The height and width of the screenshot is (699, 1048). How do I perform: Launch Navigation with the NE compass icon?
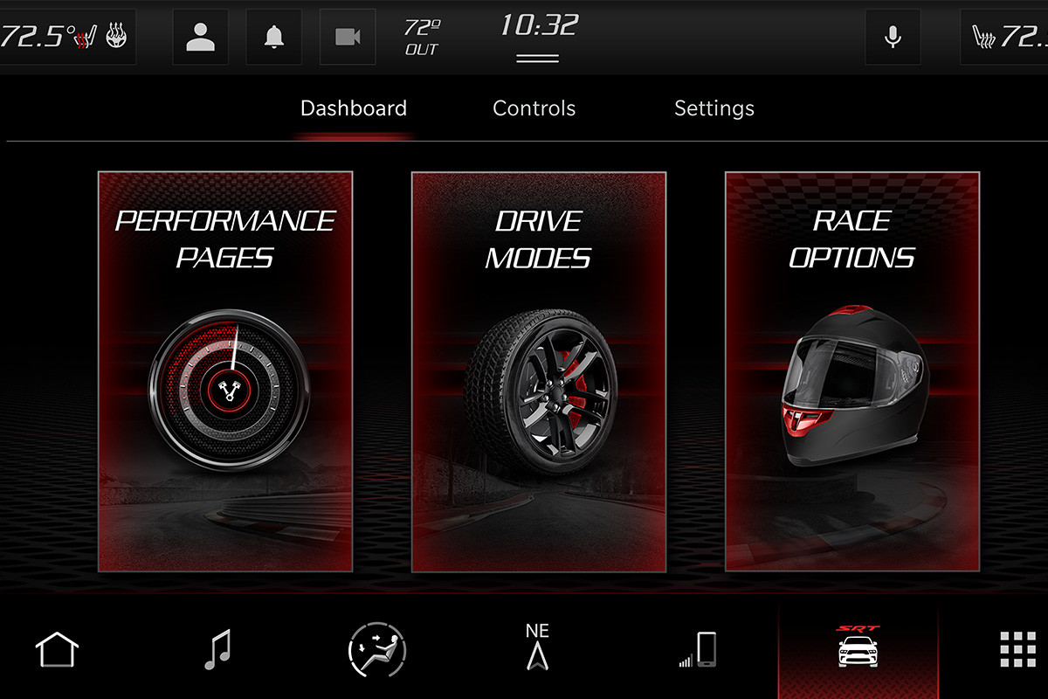pos(539,648)
